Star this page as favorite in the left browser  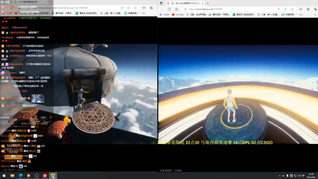click(x=135, y=8)
